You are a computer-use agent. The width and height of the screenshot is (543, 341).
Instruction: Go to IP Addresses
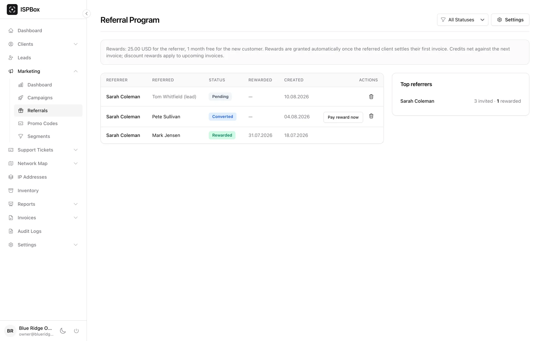pyautogui.click(x=43, y=177)
